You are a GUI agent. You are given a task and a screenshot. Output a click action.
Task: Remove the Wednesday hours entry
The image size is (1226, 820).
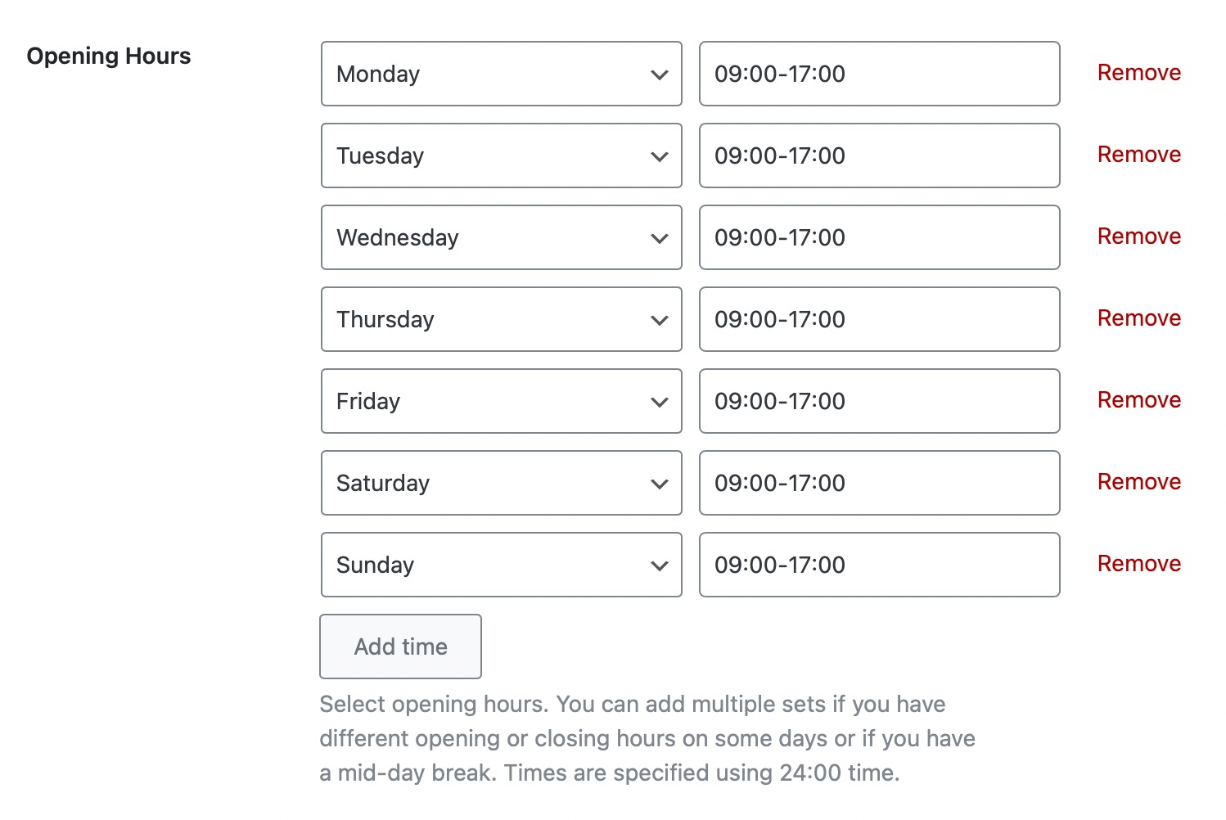click(x=1138, y=237)
